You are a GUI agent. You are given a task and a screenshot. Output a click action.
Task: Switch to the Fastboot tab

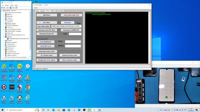[42, 11]
